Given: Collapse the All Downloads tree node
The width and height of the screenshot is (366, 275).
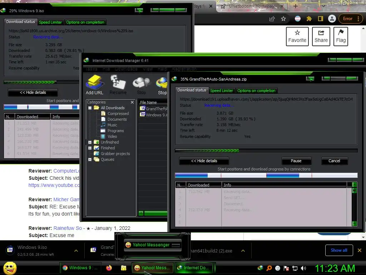Looking at the screenshot, I should tap(90, 108).
